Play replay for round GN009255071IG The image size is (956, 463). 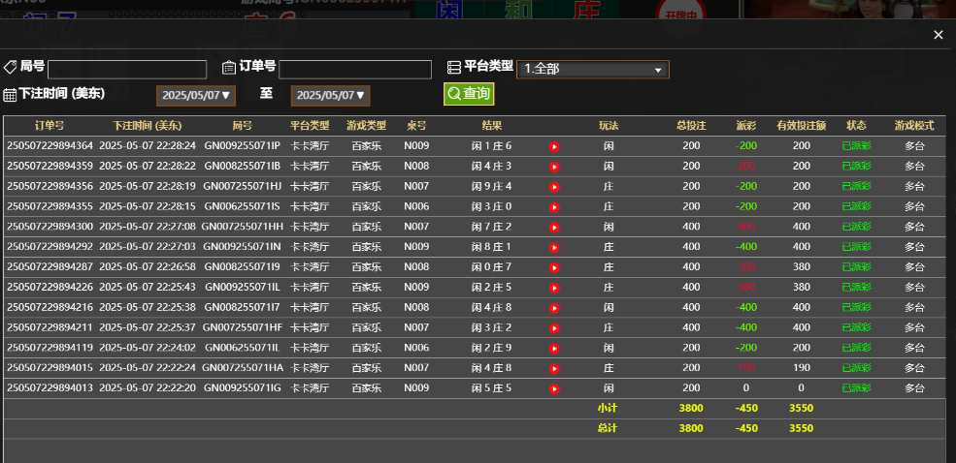coord(554,388)
